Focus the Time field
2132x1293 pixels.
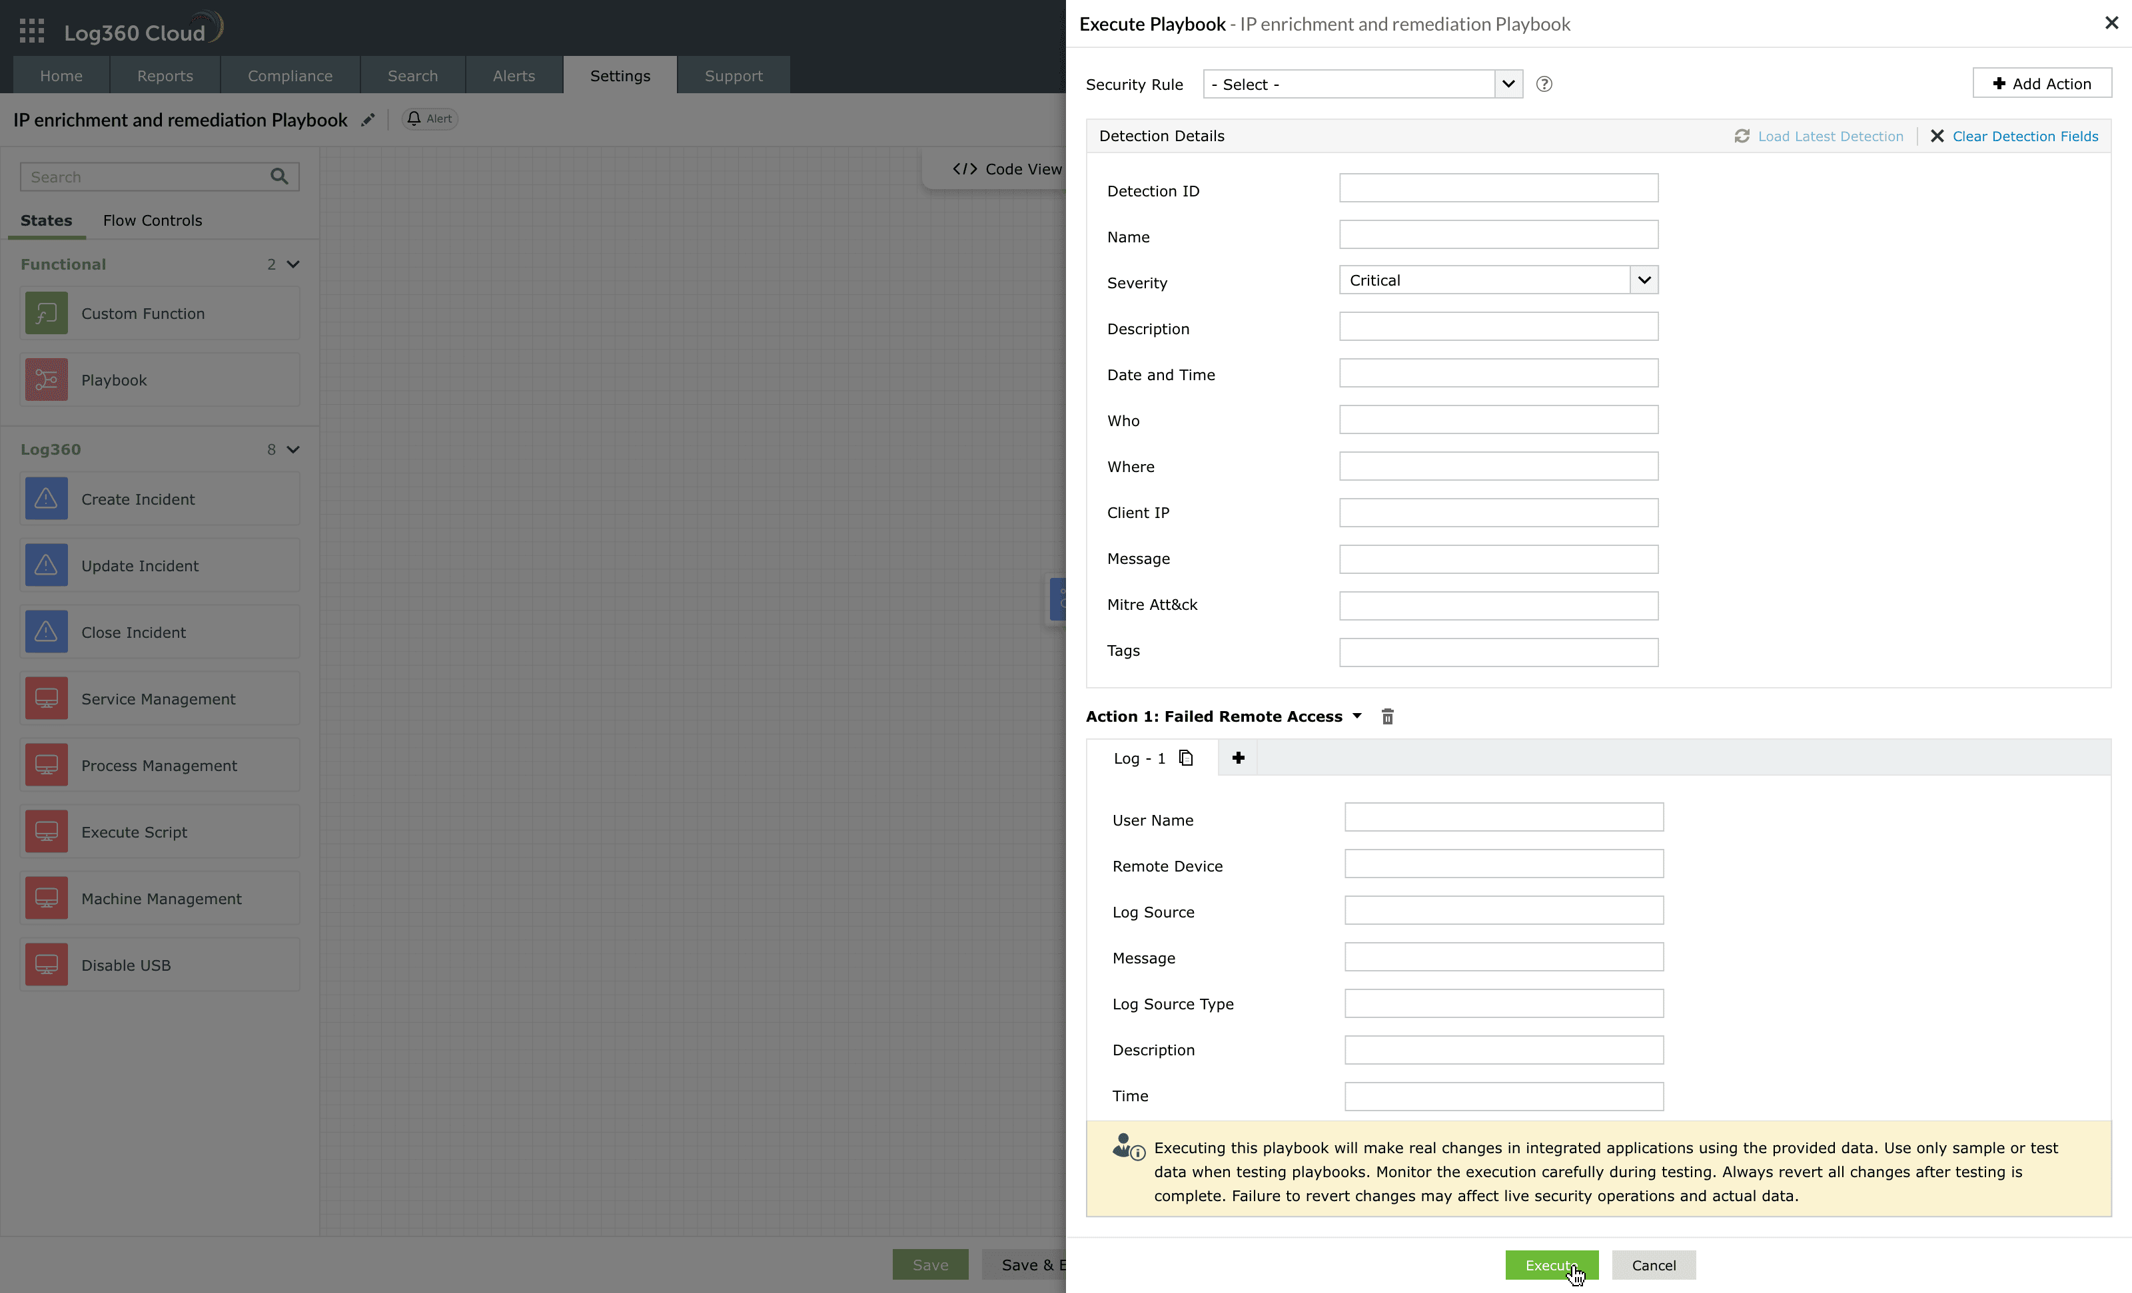pos(1504,1097)
